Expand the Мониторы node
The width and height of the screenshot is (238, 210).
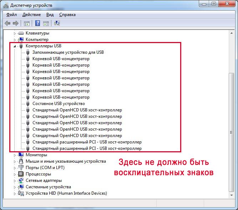15,155
